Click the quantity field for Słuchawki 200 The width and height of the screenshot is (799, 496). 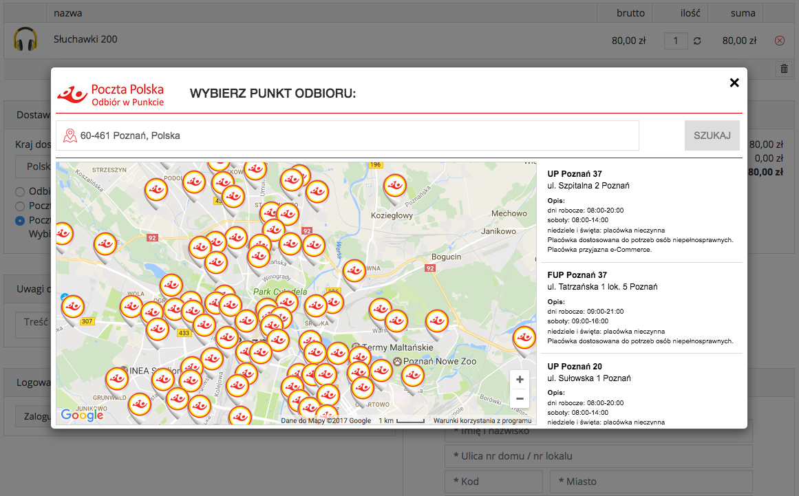[x=676, y=41]
